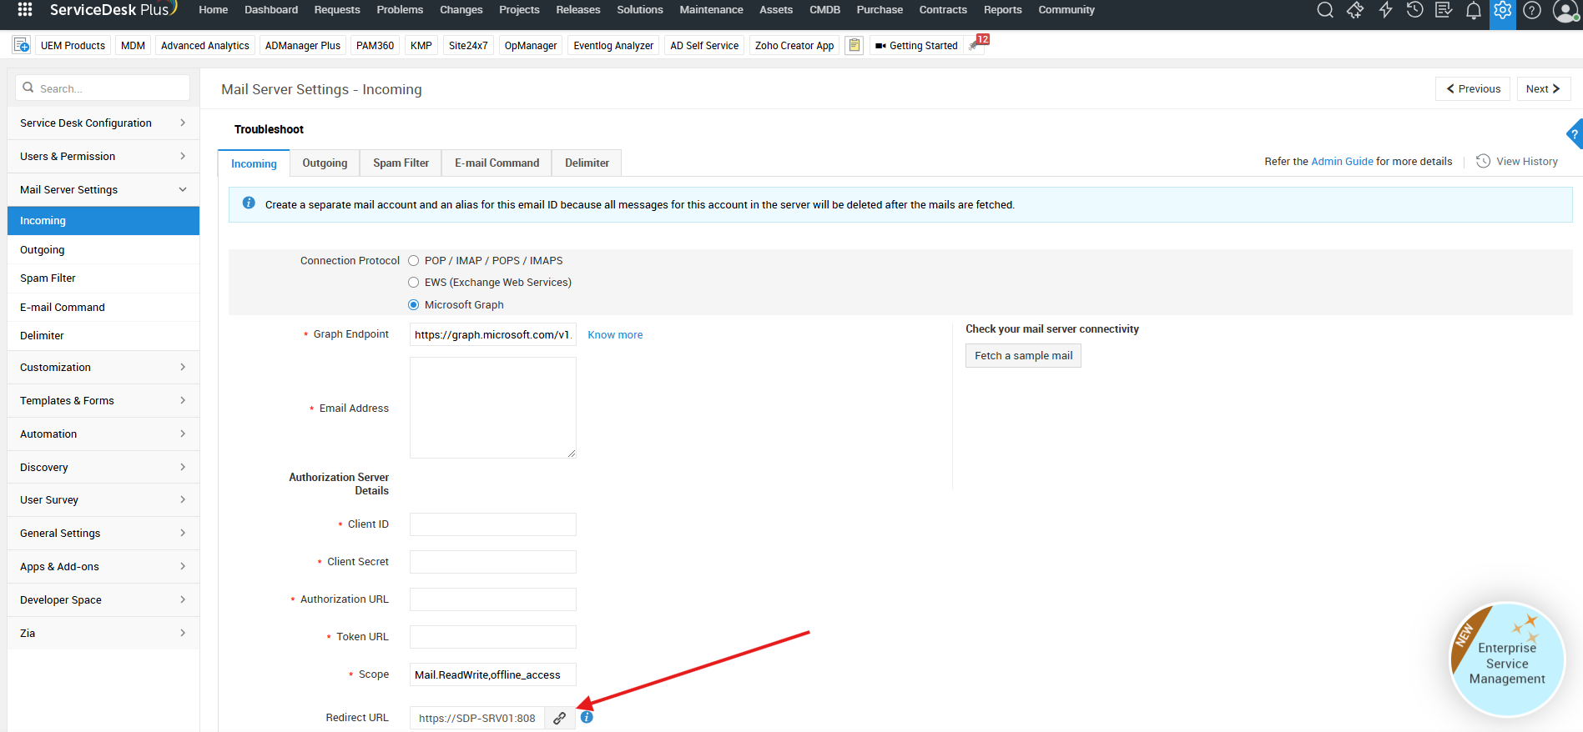
Task: Open the help question mark icon
Action: click(x=1532, y=10)
